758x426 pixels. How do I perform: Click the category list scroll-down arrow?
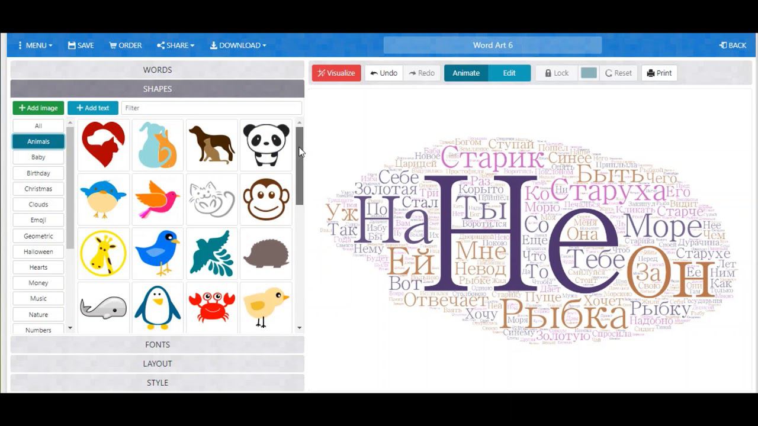coord(70,328)
